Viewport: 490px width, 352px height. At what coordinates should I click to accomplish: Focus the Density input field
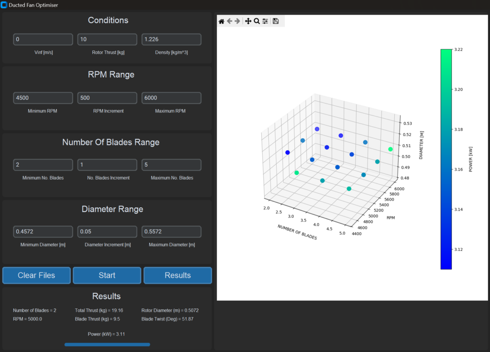(x=172, y=39)
